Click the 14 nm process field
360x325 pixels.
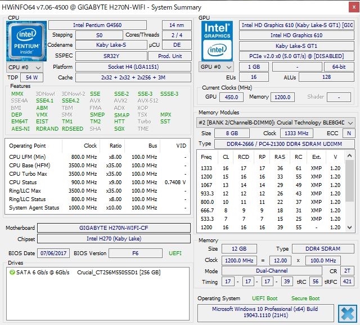[177, 25]
